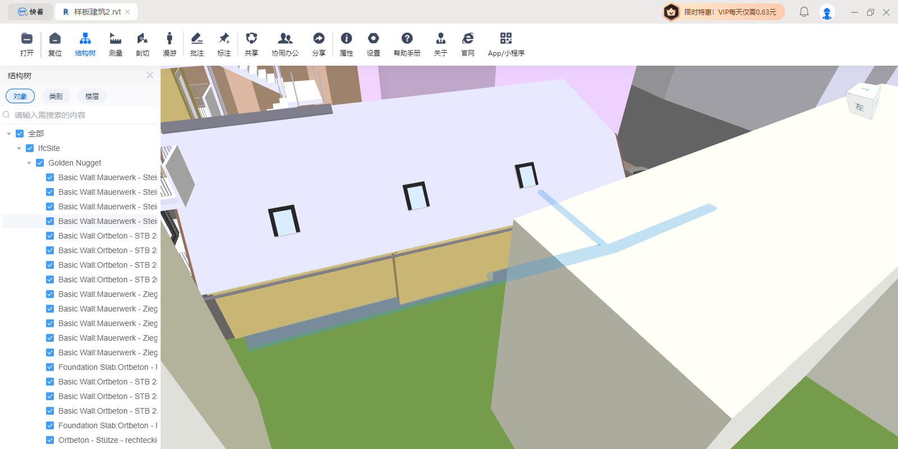898x449 pixels.
Task: Switch to the 楼层 floor tab
Action: coord(92,96)
